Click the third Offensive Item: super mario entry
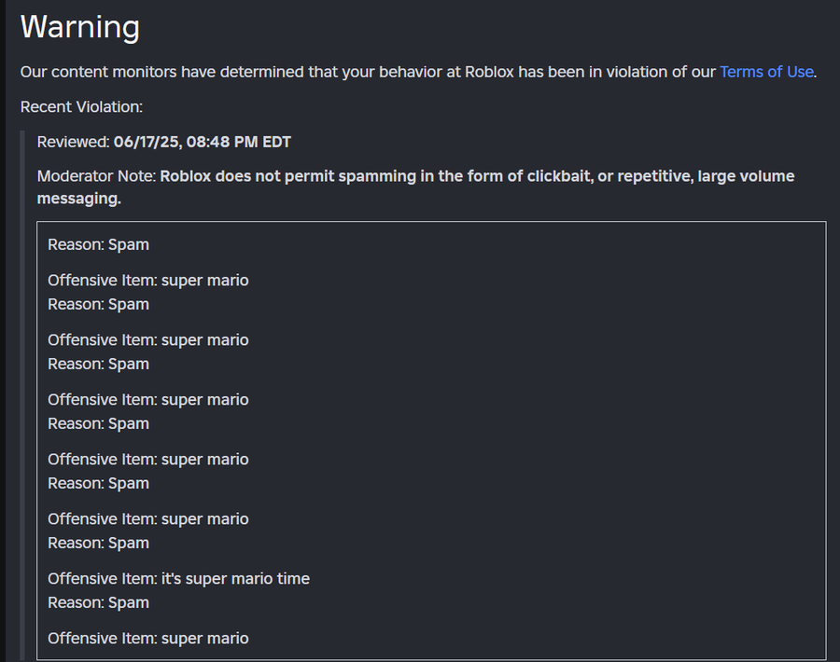This screenshot has width=840, height=662. click(x=148, y=400)
